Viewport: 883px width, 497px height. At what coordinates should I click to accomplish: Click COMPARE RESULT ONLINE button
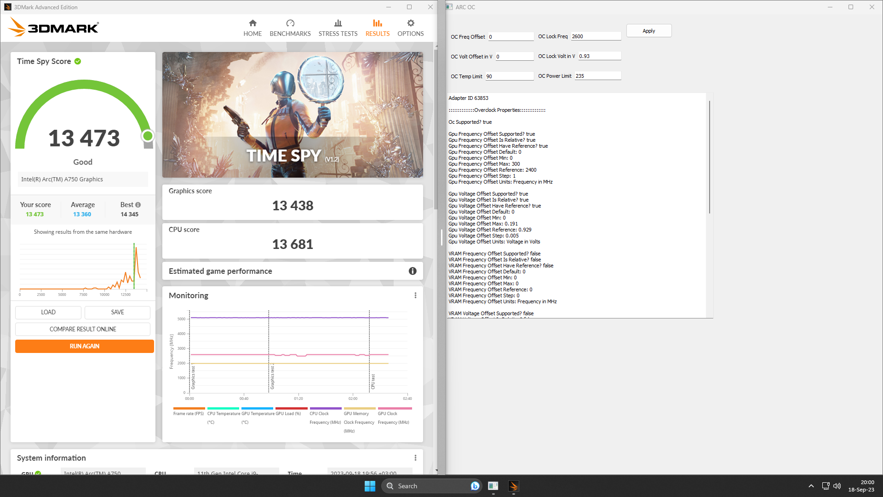(83, 329)
